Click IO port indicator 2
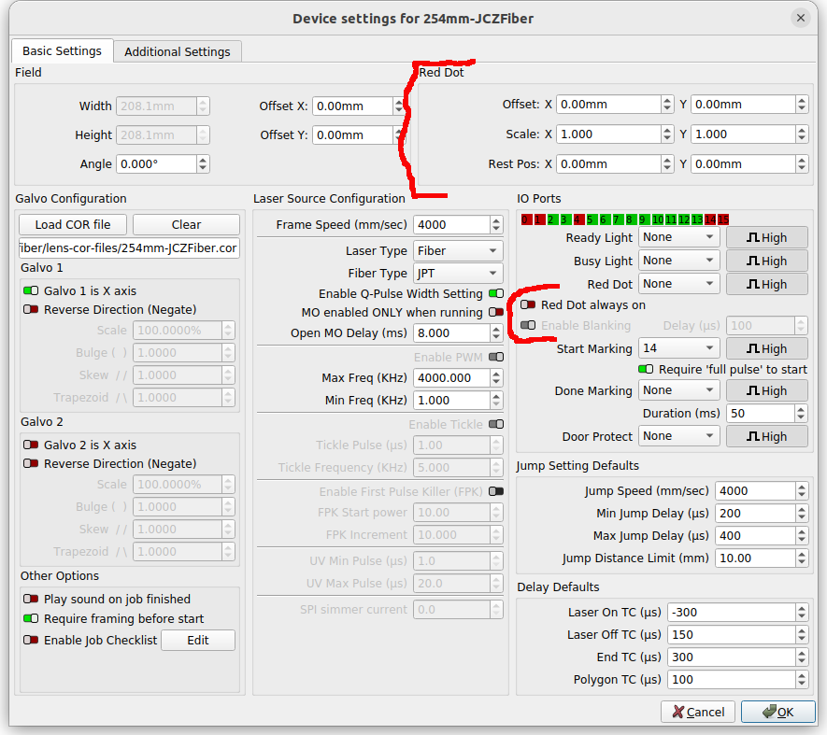The width and height of the screenshot is (827, 735). coord(551,219)
